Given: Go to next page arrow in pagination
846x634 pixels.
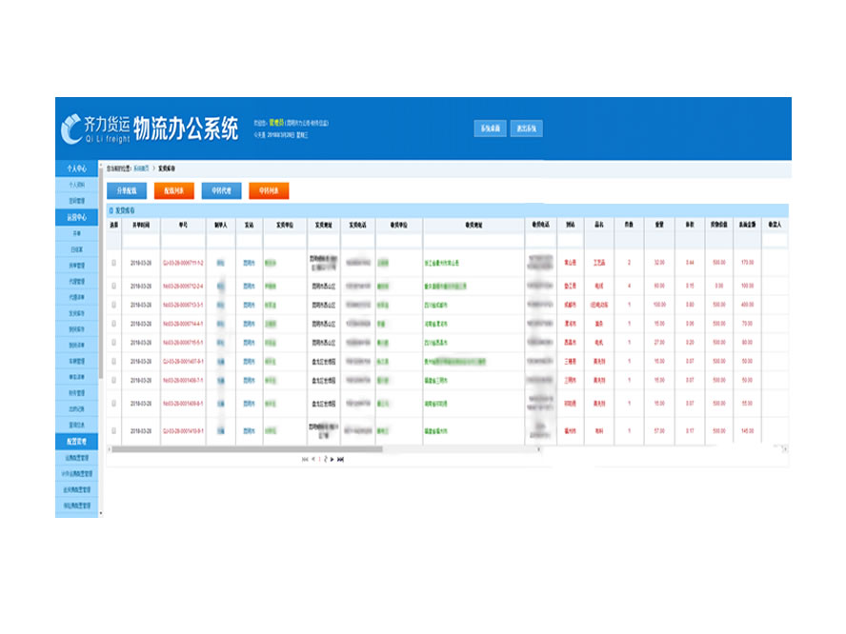Looking at the screenshot, I should click(x=331, y=458).
